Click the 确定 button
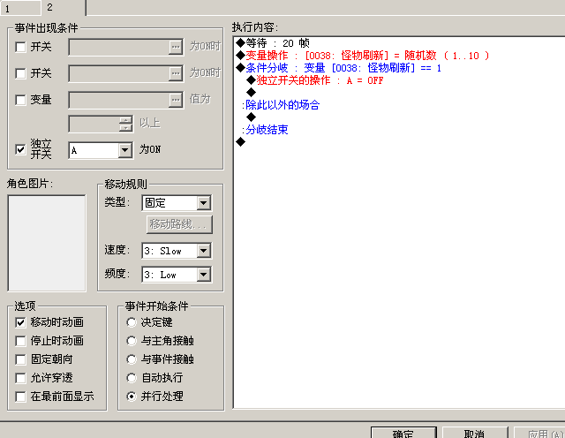The height and width of the screenshot is (438, 565). (x=403, y=433)
